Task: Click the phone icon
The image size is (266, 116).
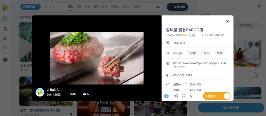Action: [168, 76]
